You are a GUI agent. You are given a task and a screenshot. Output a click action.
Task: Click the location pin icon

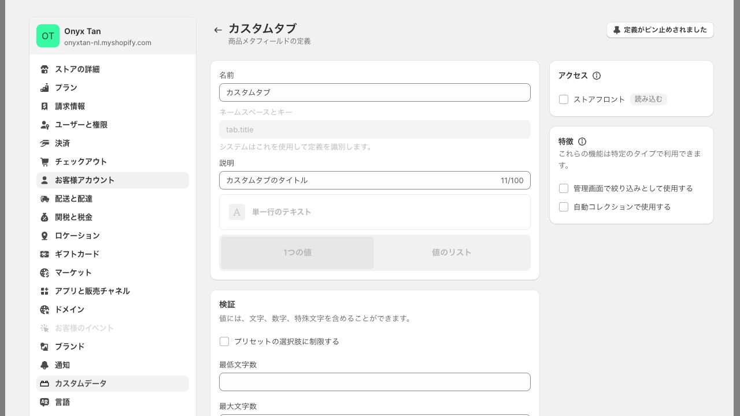(45, 236)
